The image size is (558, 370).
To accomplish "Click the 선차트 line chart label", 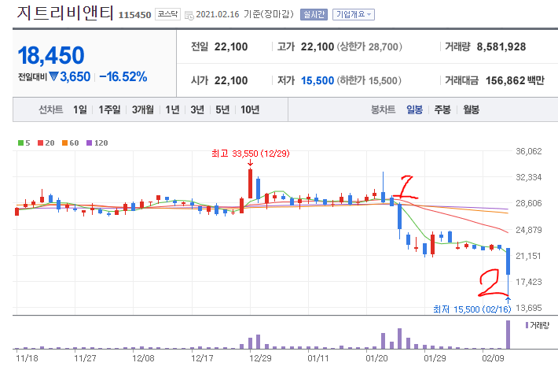I will pos(50,109).
